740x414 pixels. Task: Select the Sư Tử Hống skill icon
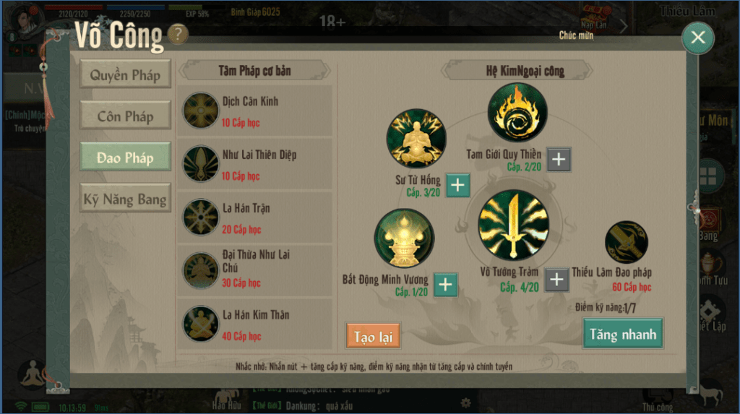click(x=416, y=138)
